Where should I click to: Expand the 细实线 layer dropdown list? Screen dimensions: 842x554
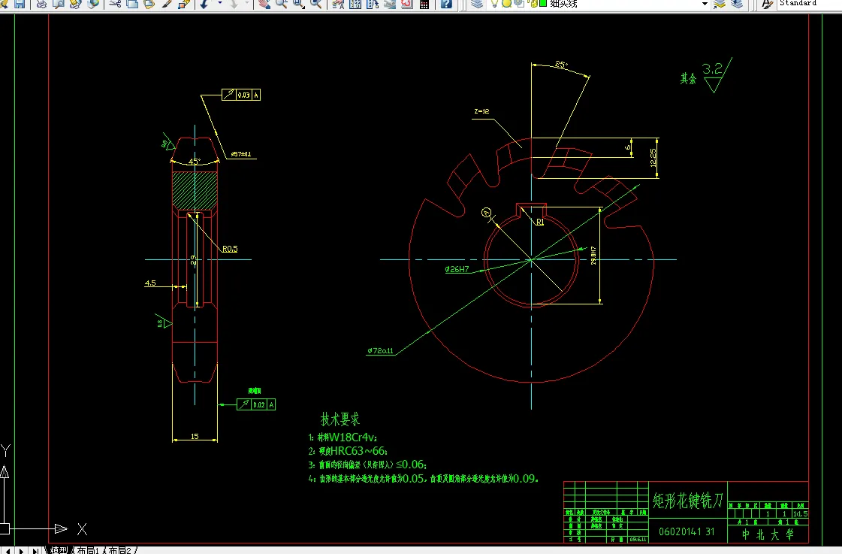pos(705,4)
